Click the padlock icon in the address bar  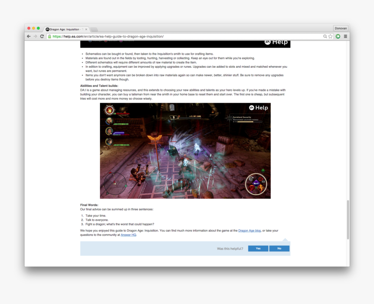click(x=50, y=36)
